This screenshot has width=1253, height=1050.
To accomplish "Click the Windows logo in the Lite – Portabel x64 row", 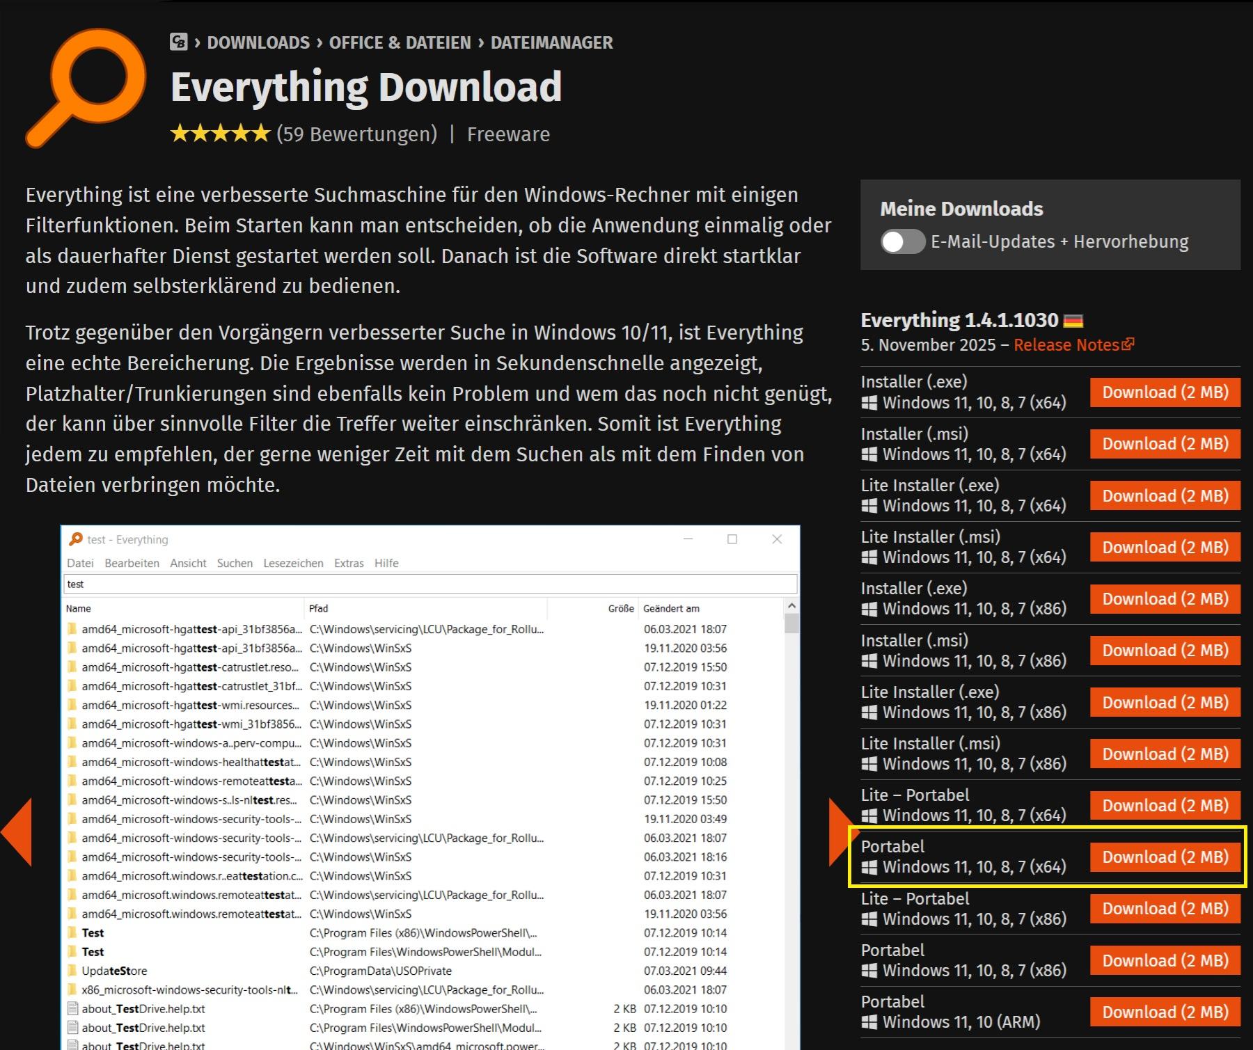I will (869, 816).
